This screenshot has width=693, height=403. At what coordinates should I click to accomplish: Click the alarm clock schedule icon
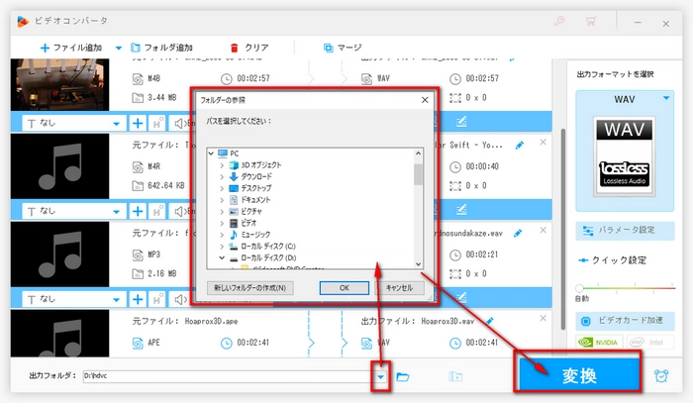pos(661,376)
